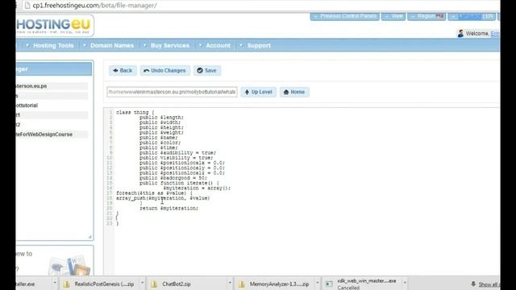Viewport: 516px width, 290px height.
Task: Go to Home directory
Action: 294,92
